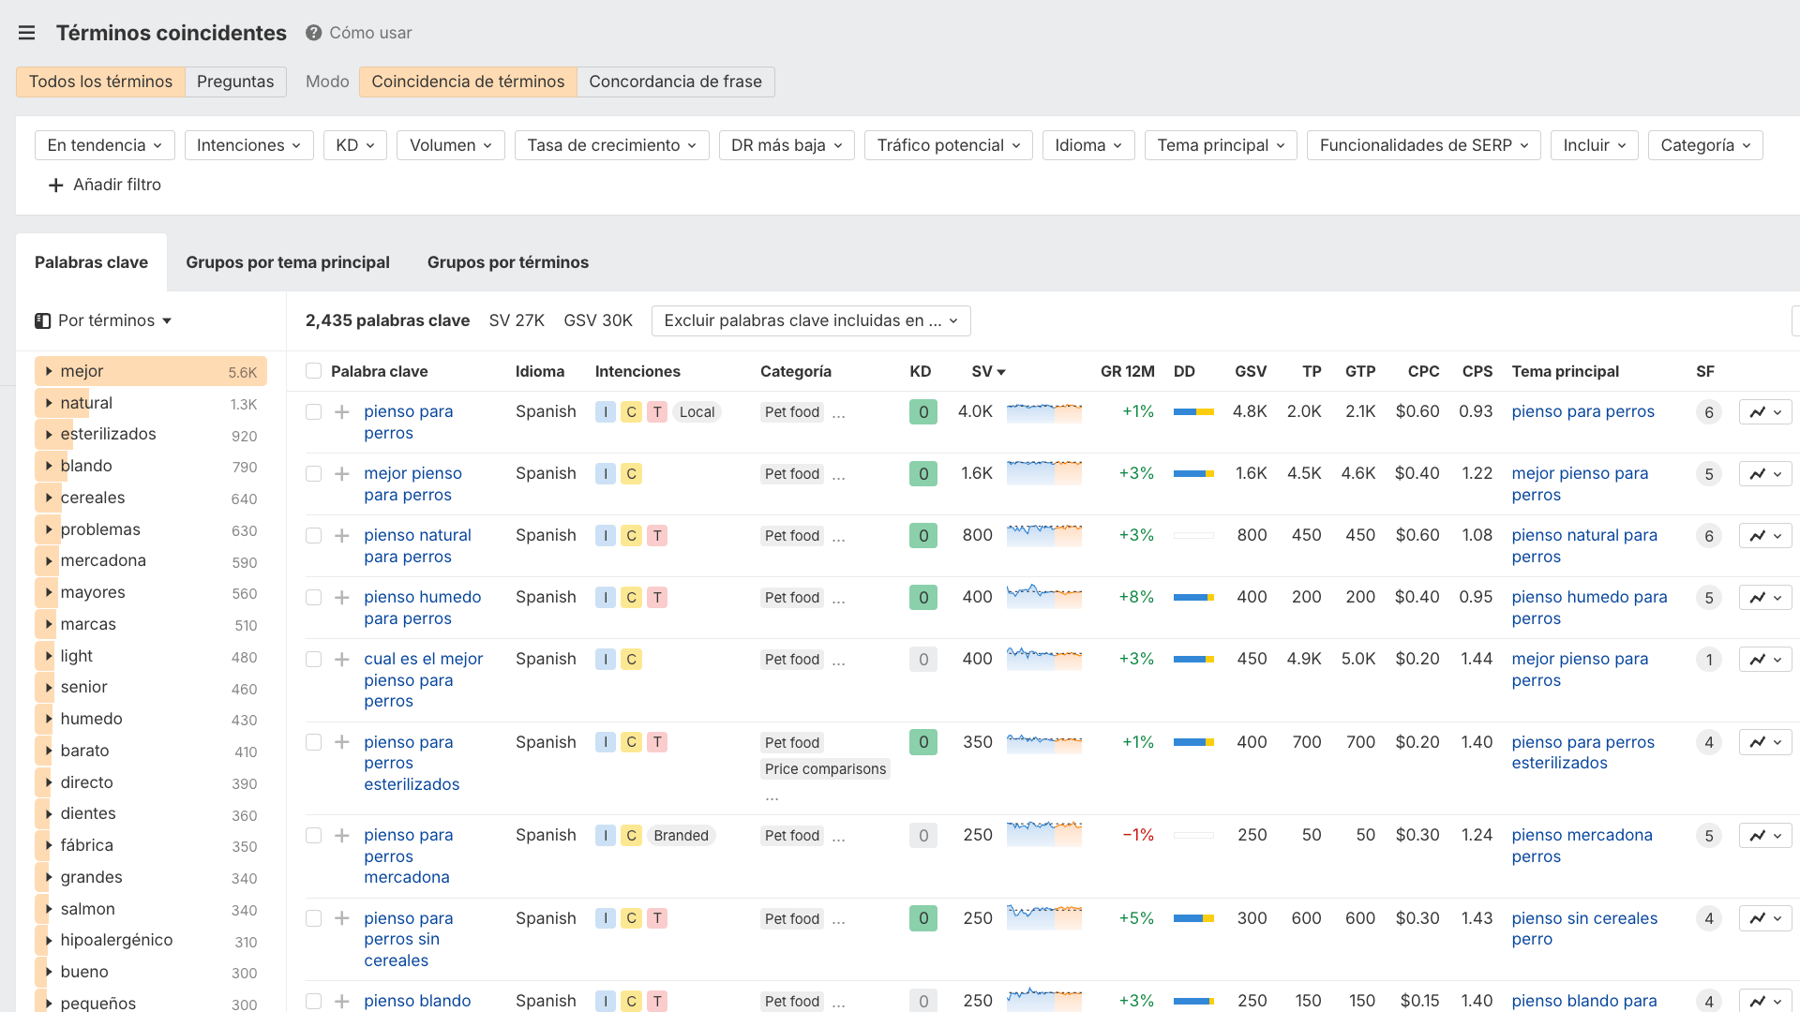Add 'pienso para perros sin cereales' with plus icon
Image resolution: width=1800 pixels, height=1012 pixels.
pyautogui.click(x=342, y=918)
